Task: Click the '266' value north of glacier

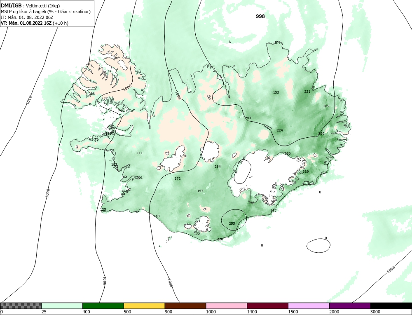Action: pyautogui.click(x=288, y=153)
